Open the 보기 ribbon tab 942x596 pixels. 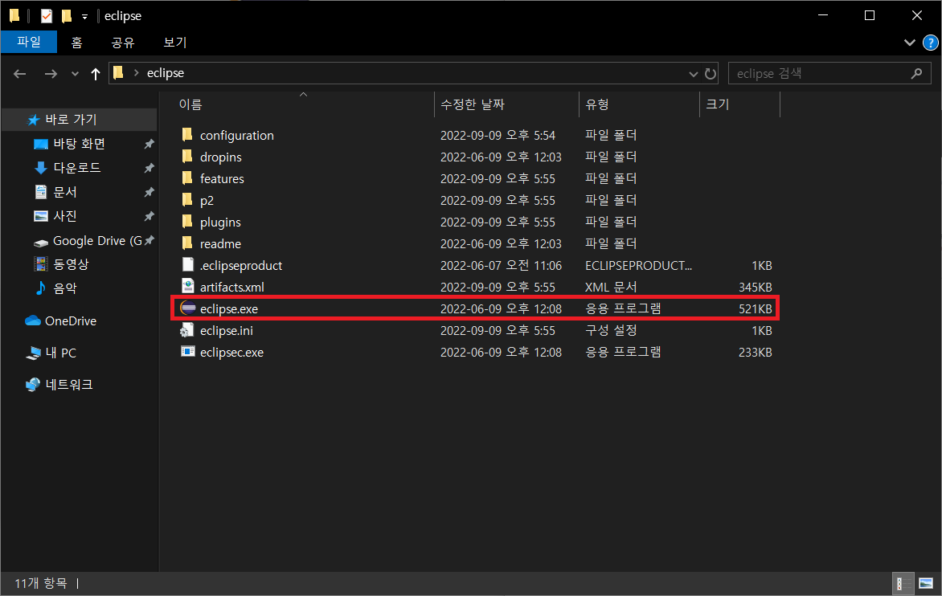175,42
